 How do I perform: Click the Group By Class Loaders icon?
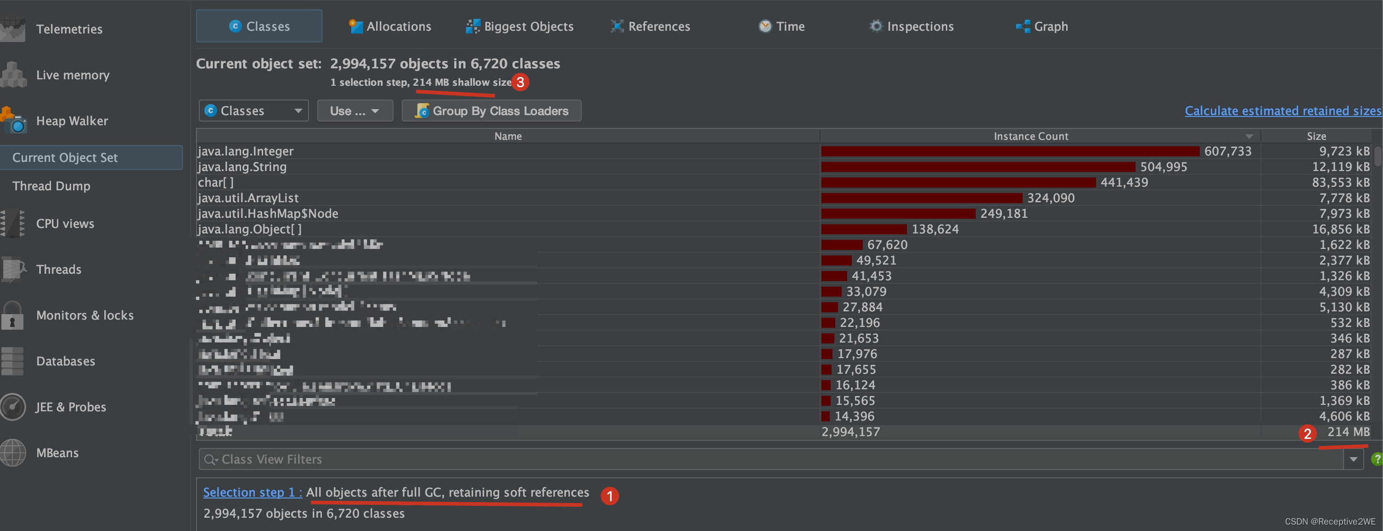coord(422,111)
